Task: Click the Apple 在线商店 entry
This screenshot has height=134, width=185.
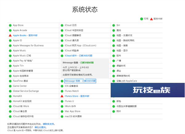Action: click(21, 76)
